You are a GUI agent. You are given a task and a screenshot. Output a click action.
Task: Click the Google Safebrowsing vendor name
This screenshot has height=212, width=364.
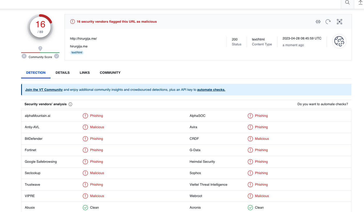pos(41,162)
